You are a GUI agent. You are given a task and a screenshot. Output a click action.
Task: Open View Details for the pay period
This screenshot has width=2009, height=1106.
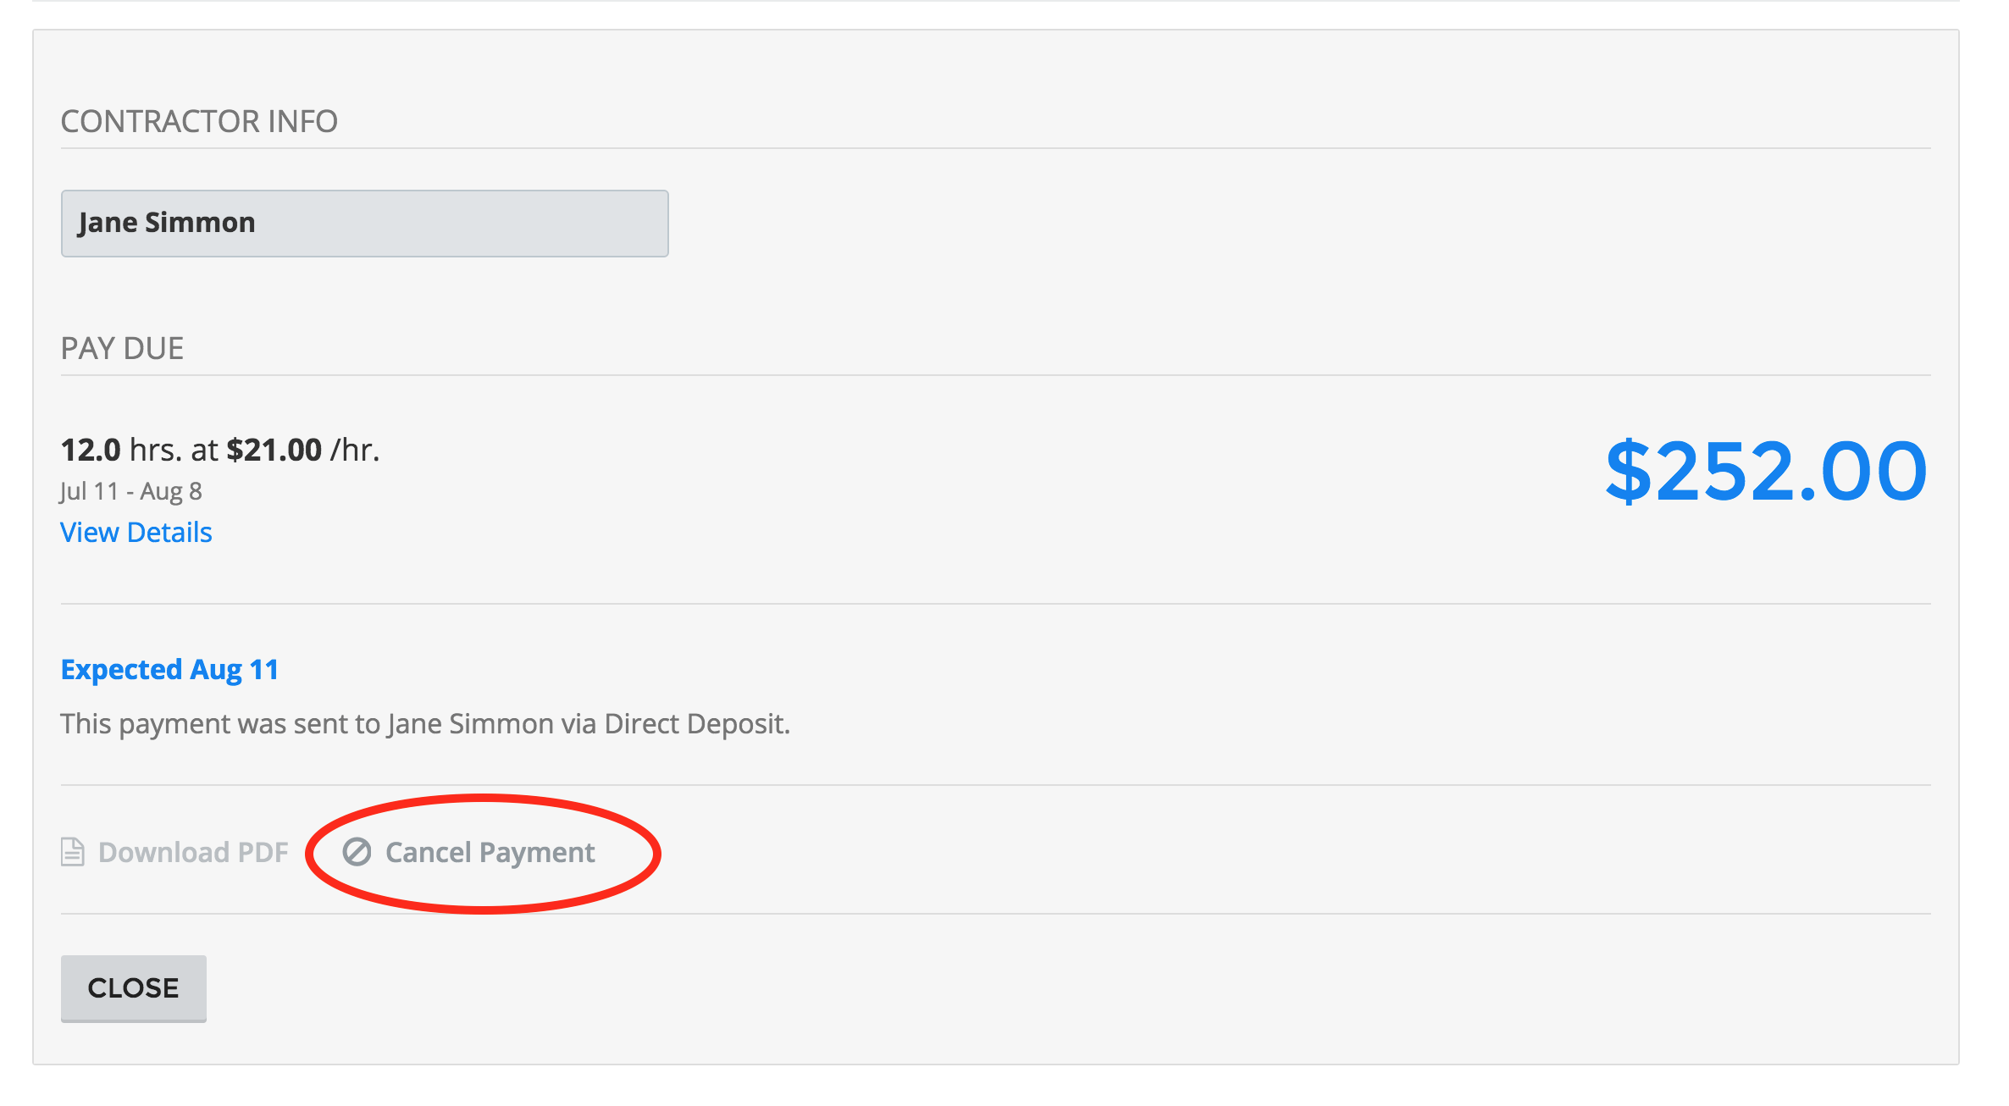pyautogui.click(x=136, y=532)
